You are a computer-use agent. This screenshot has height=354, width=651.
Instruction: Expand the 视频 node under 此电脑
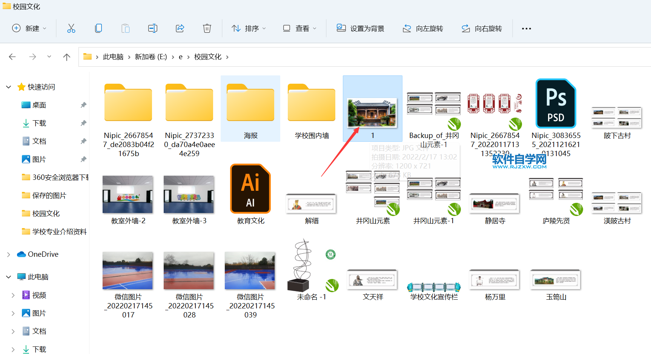pos(13,295)
